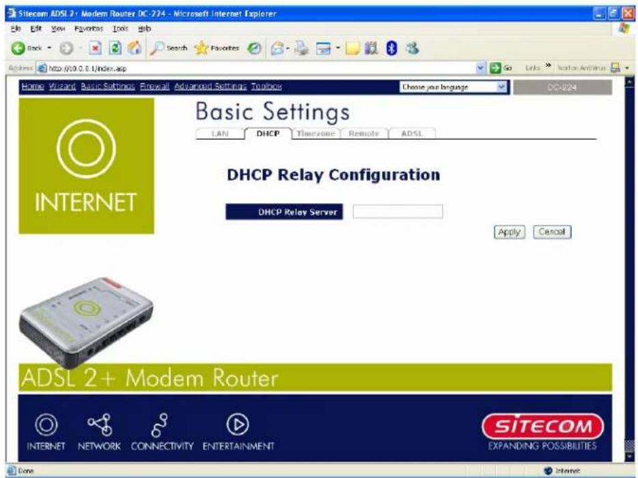Click the Norton AntiVirus toolbar icon

[615, 68]
